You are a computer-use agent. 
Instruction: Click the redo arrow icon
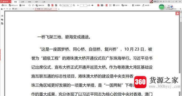coord(7,9)
